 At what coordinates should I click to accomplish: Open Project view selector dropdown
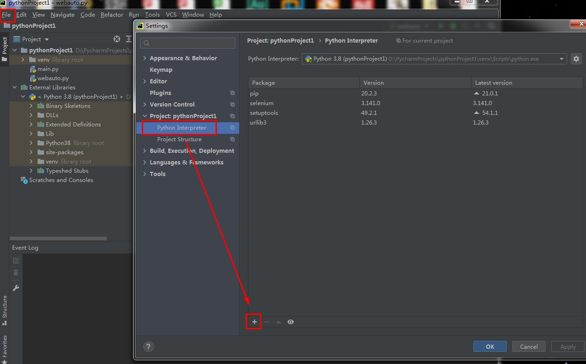click(x=31, y=39)
